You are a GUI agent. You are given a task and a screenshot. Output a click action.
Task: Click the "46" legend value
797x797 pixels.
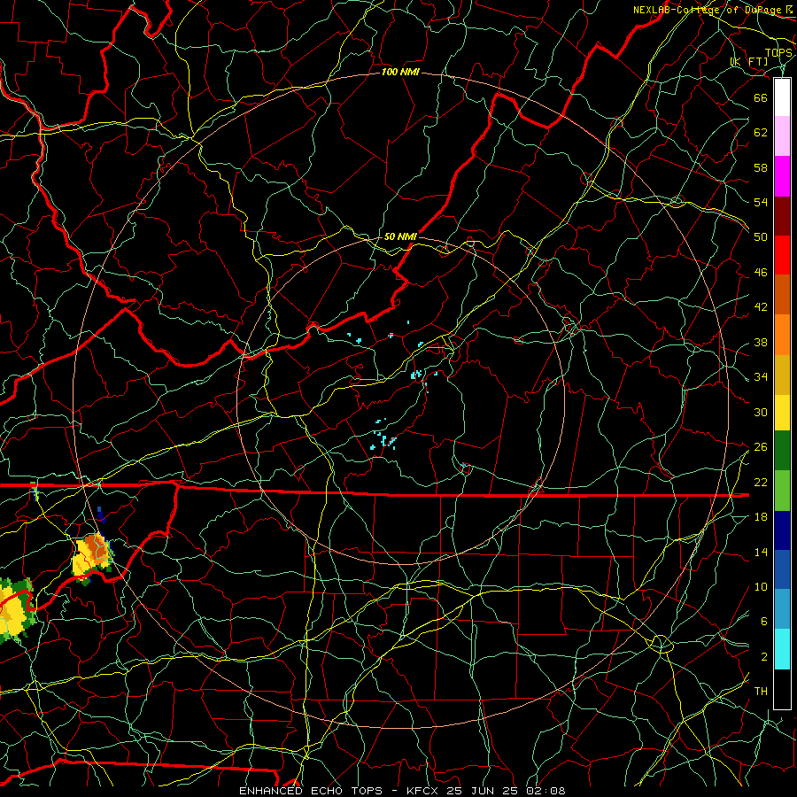pos(761,273)
